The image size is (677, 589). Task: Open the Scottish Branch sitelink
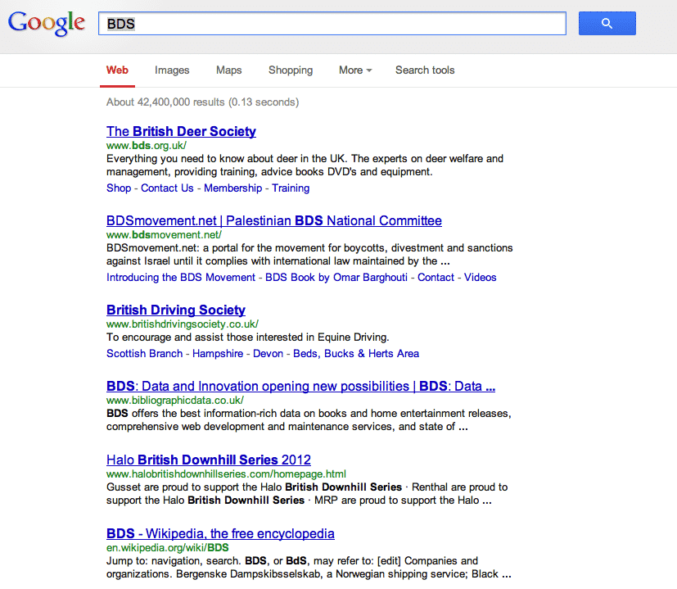click(x=145, y=354)
